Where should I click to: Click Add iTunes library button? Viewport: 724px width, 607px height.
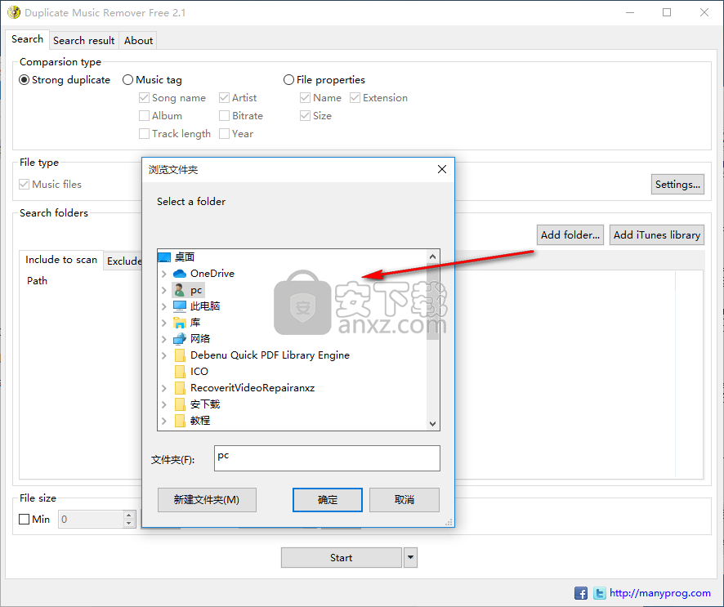point(657,235)
